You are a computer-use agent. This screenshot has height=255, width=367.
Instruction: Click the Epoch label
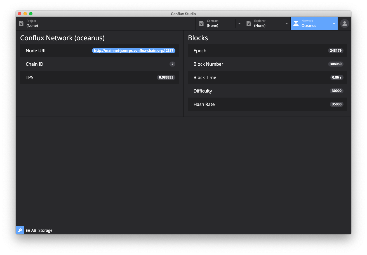[200, 51]
